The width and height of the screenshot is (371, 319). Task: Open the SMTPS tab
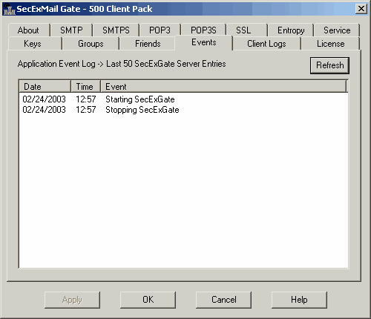[116, 30]
